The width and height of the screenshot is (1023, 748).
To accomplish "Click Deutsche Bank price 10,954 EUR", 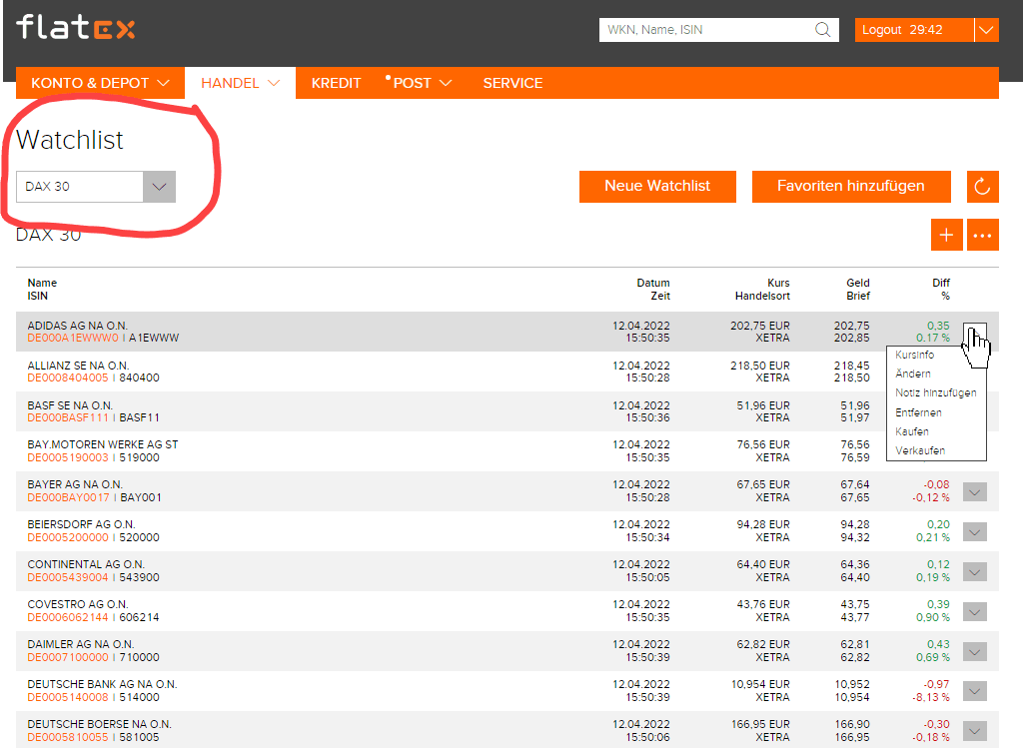I will pyautogui.click(x=760, y=684).
